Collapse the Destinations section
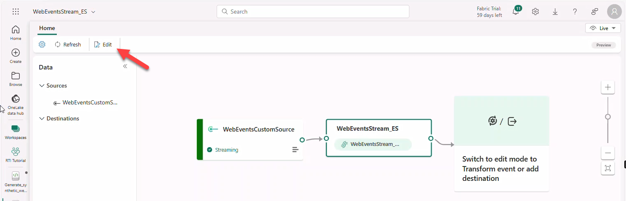626x201 pixels. click(42, 118)
